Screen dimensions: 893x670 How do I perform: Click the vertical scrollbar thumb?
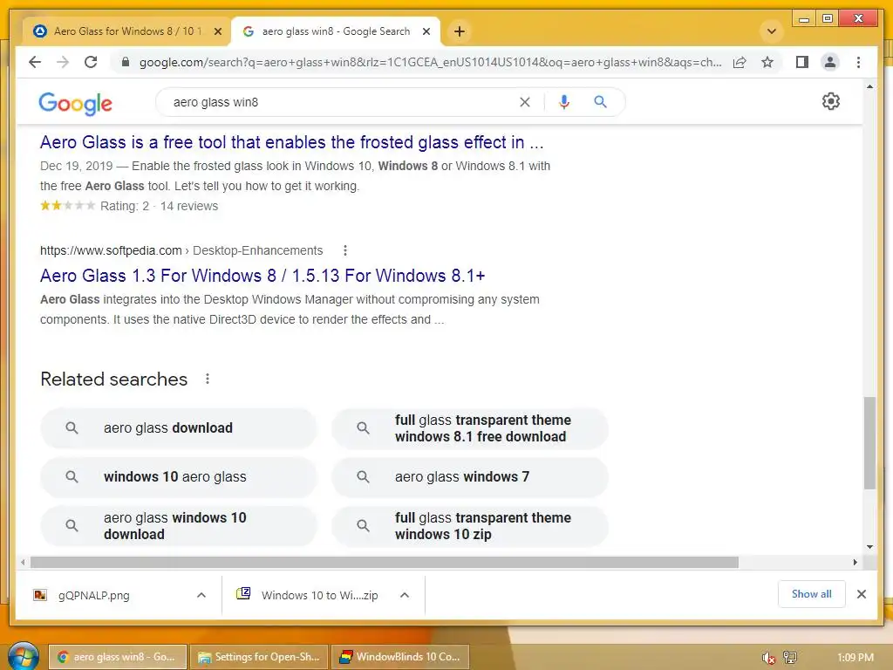click(869, 442)
